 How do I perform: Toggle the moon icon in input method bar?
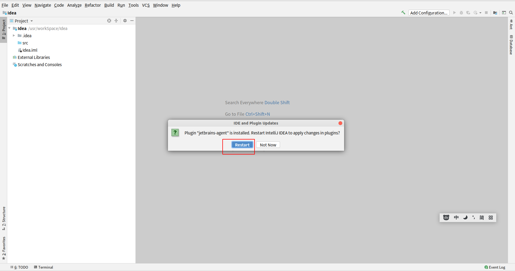tap(465, 217)
